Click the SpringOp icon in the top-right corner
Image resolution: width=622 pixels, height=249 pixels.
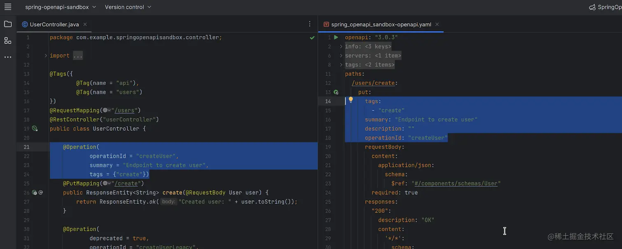point(592,7)
